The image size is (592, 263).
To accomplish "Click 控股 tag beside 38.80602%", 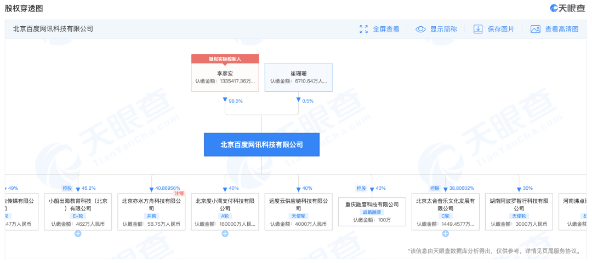I will click(x=435, y=188).
